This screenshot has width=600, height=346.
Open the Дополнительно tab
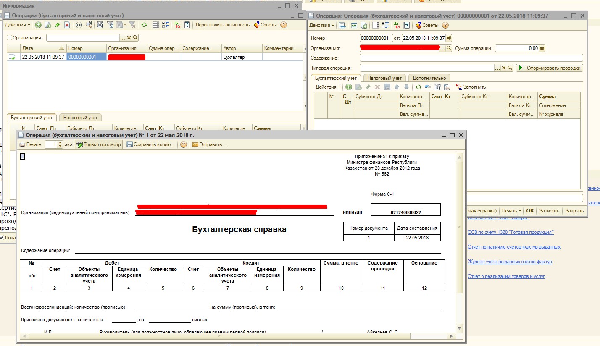coord(429,78)
